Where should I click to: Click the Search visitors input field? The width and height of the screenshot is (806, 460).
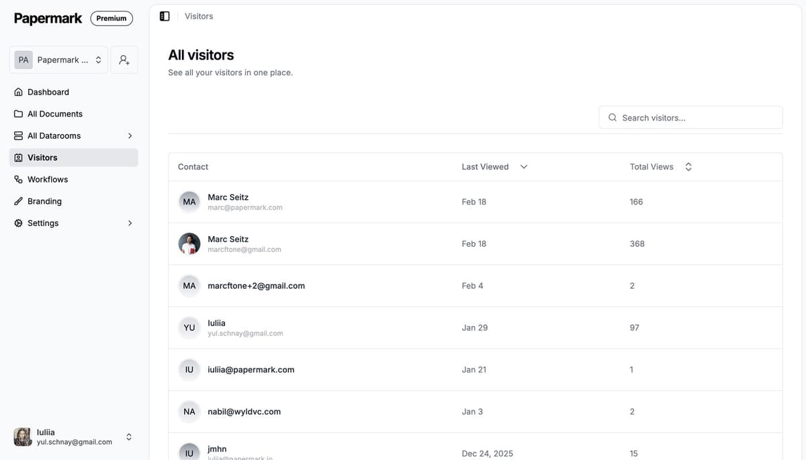tap(678, 117)
